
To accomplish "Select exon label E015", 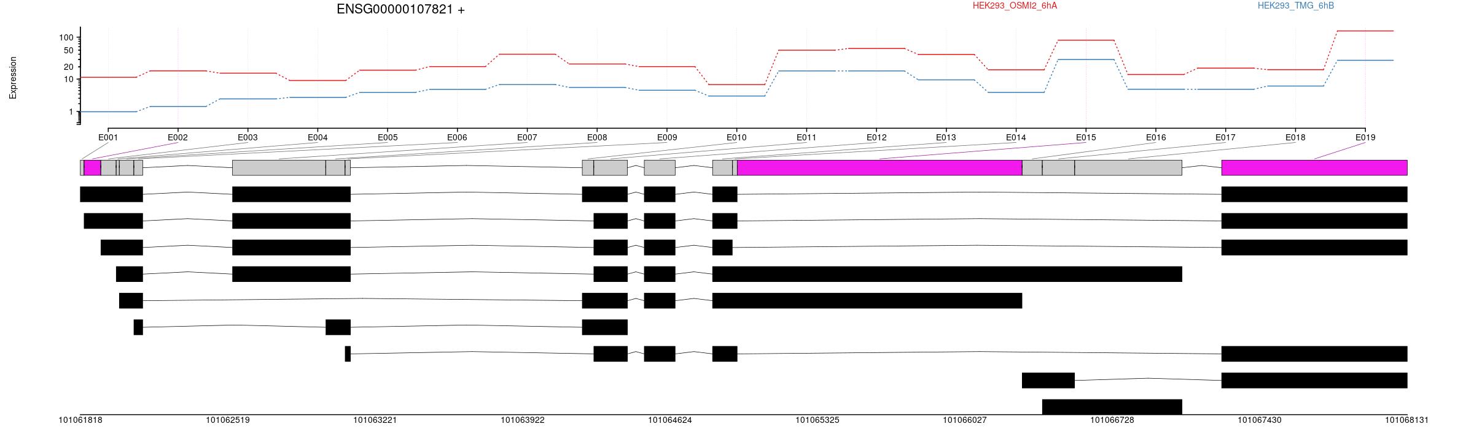I will 1086,138.
